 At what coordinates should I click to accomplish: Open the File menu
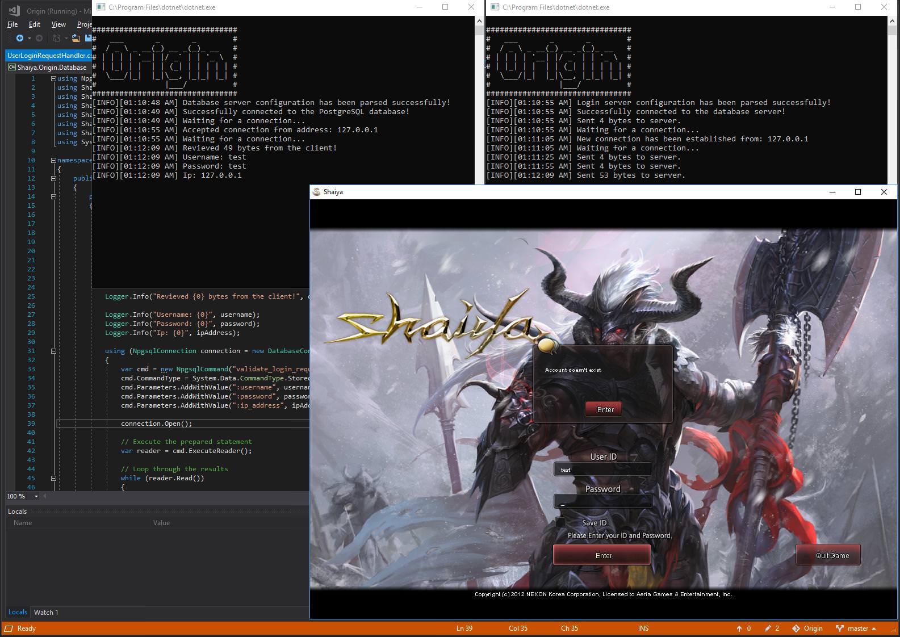12,24
